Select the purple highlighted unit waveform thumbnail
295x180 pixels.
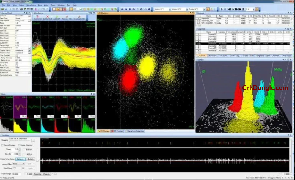point(20,108)
